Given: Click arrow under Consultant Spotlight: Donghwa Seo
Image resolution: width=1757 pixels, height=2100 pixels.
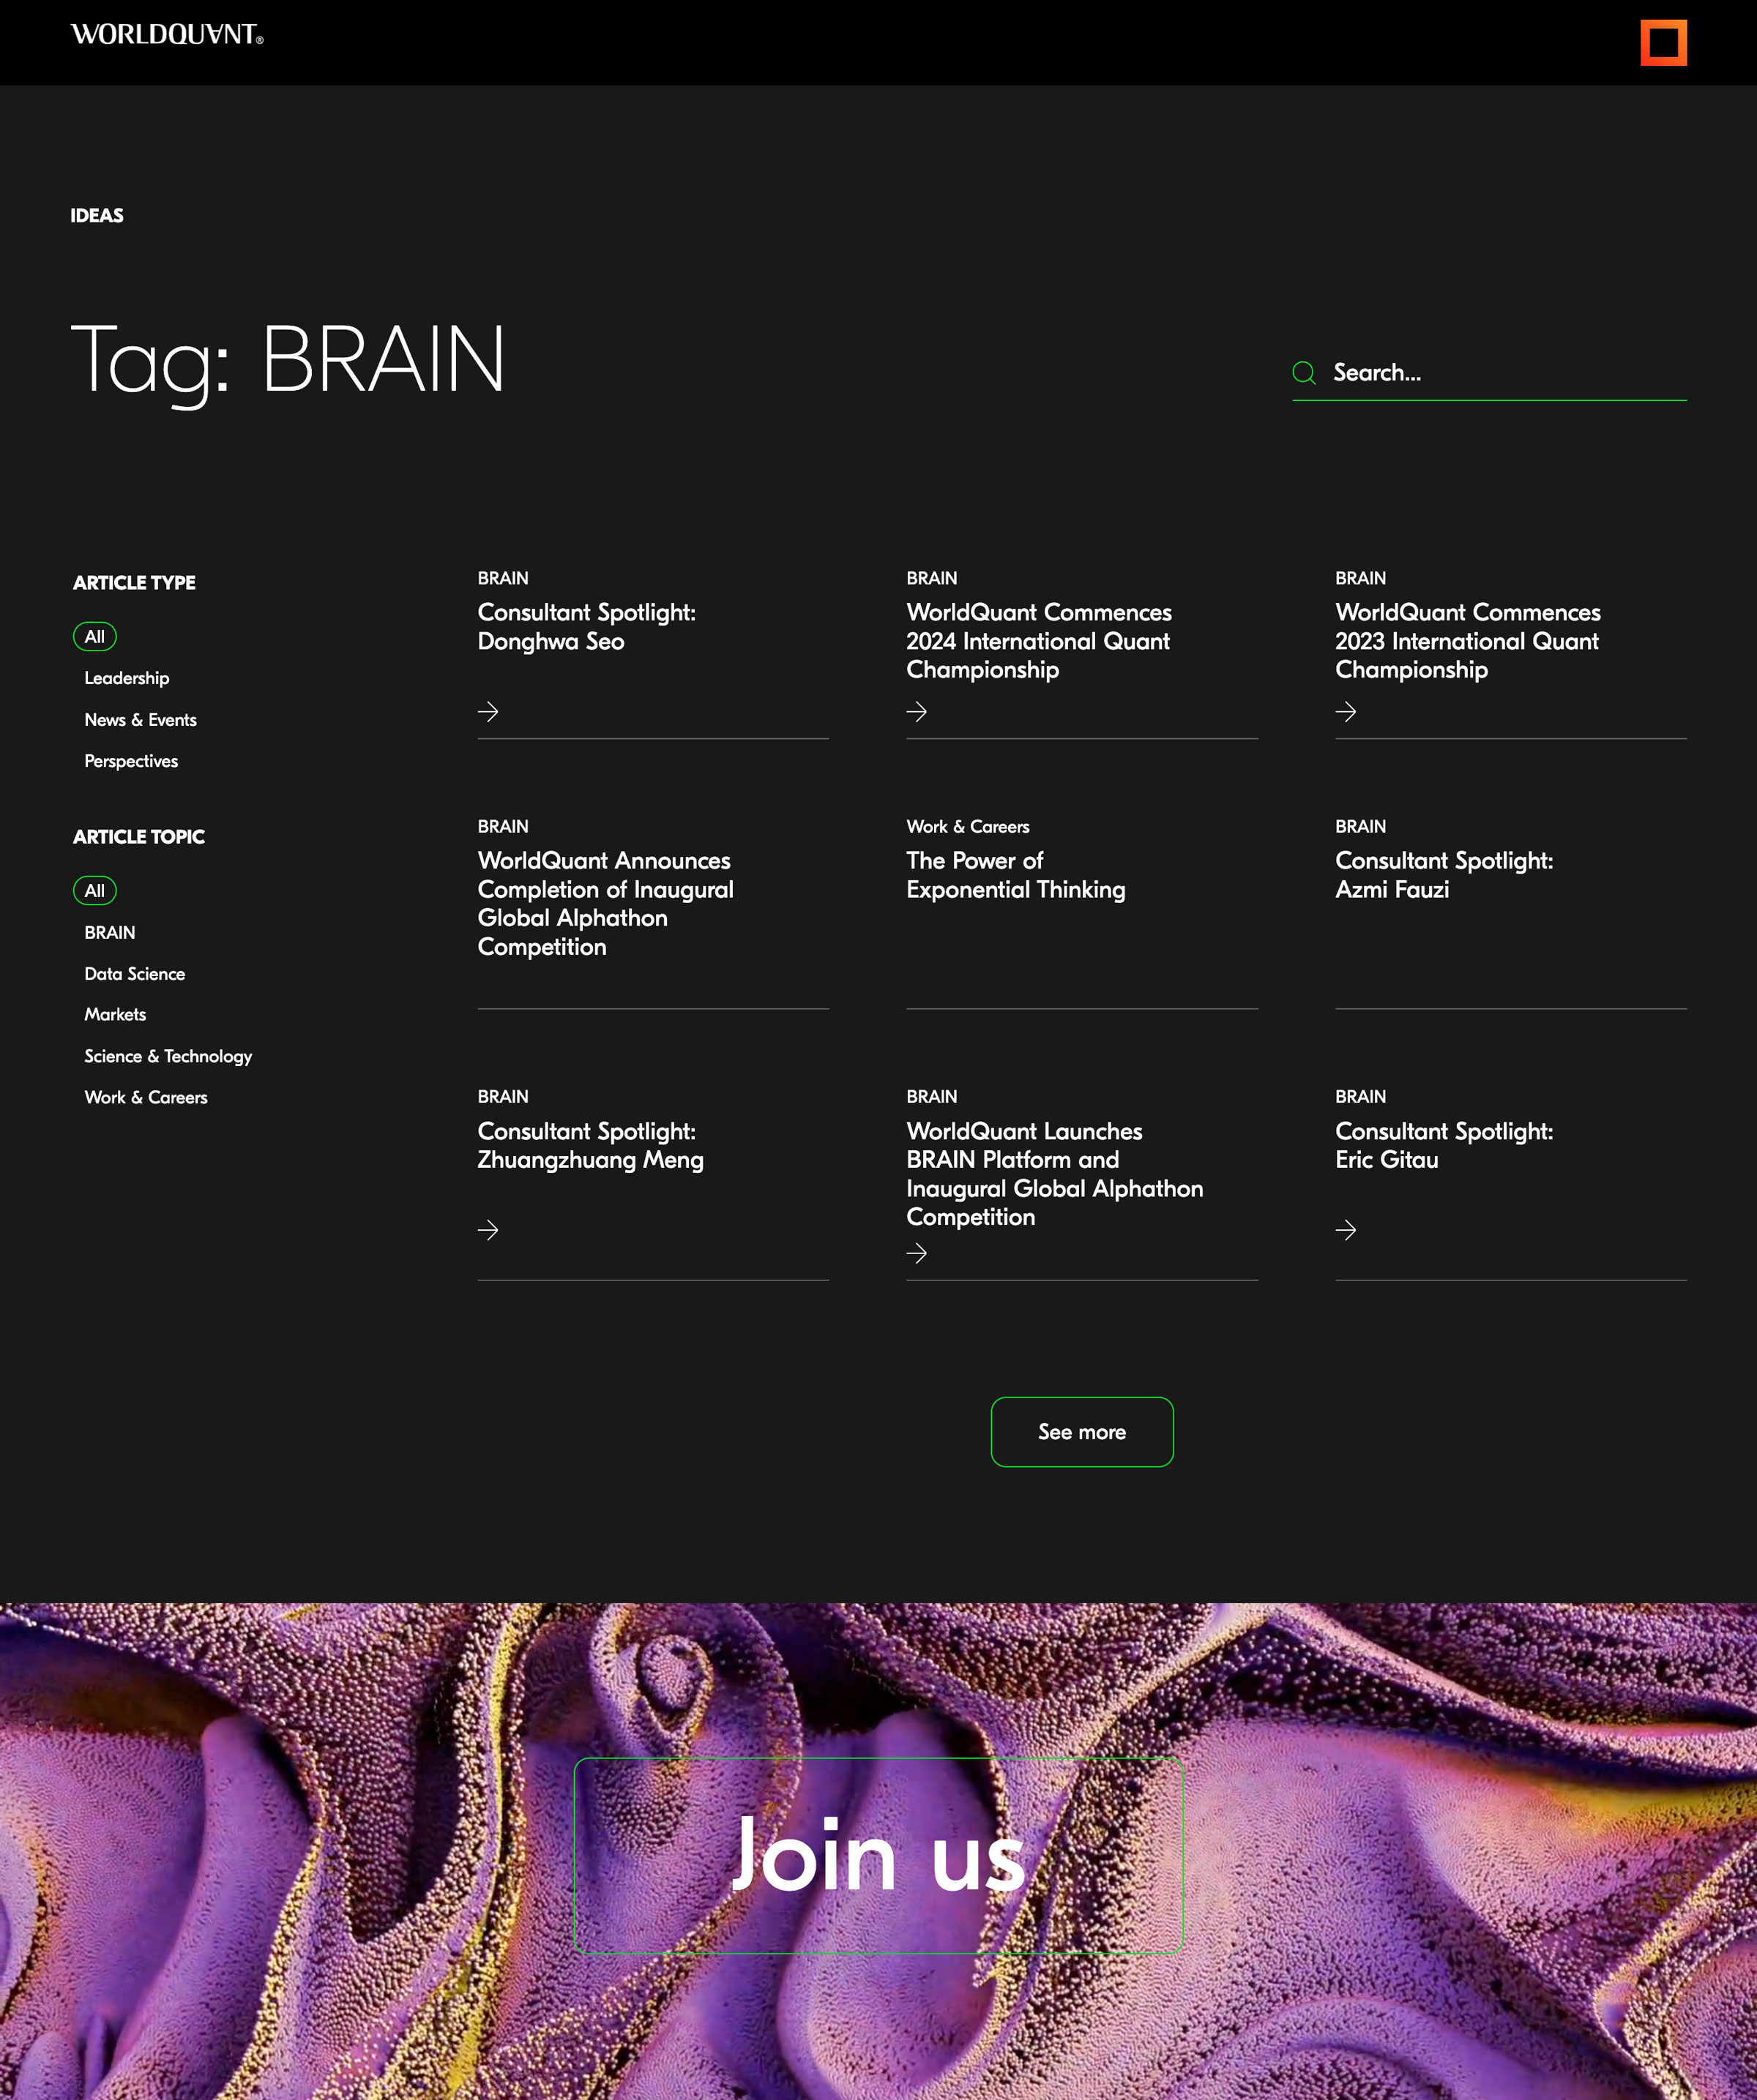Looking at the screenshot, I should click(488, 711).
